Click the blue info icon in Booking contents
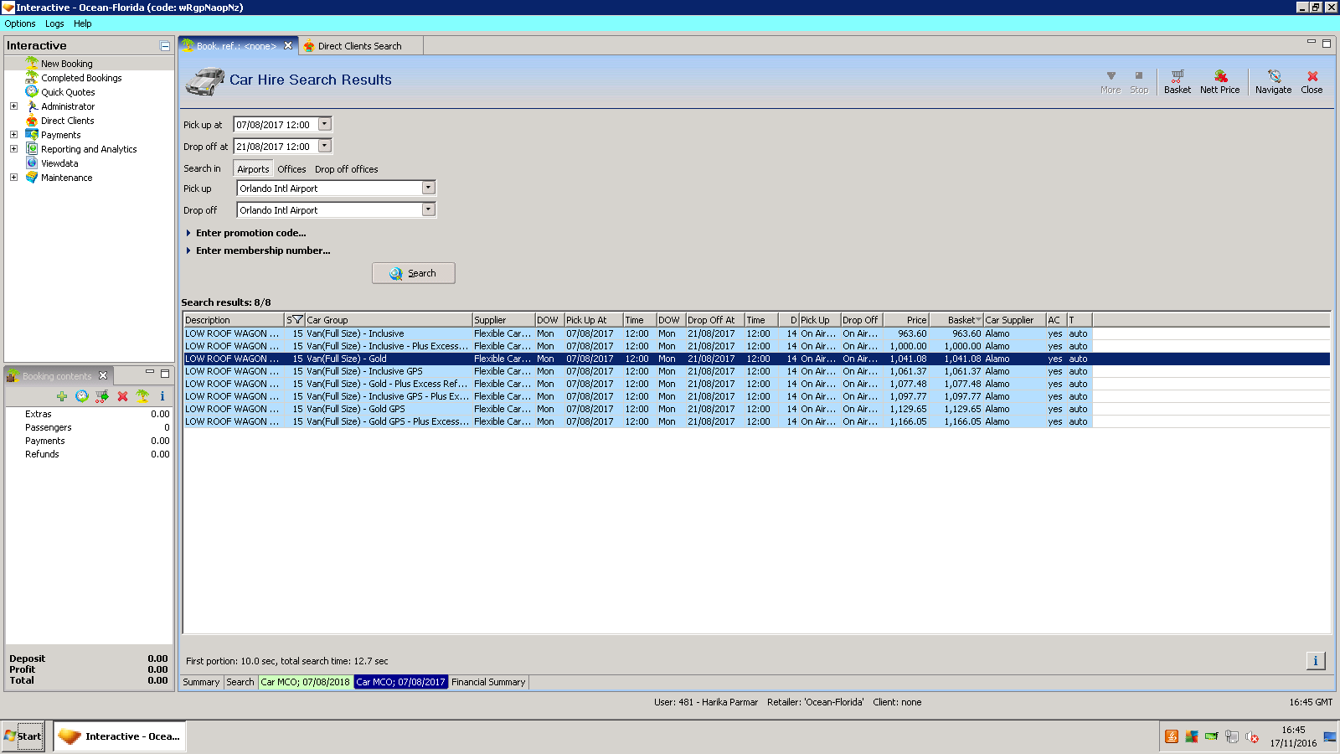This screenshot has height=754, width=1340. (162, 396)
